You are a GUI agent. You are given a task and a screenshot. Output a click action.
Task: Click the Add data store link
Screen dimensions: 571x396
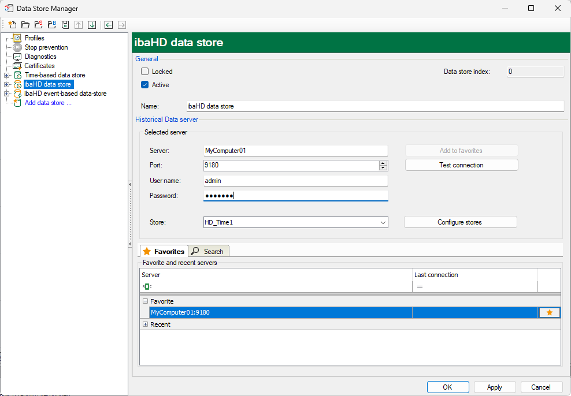tap(48, 103)
